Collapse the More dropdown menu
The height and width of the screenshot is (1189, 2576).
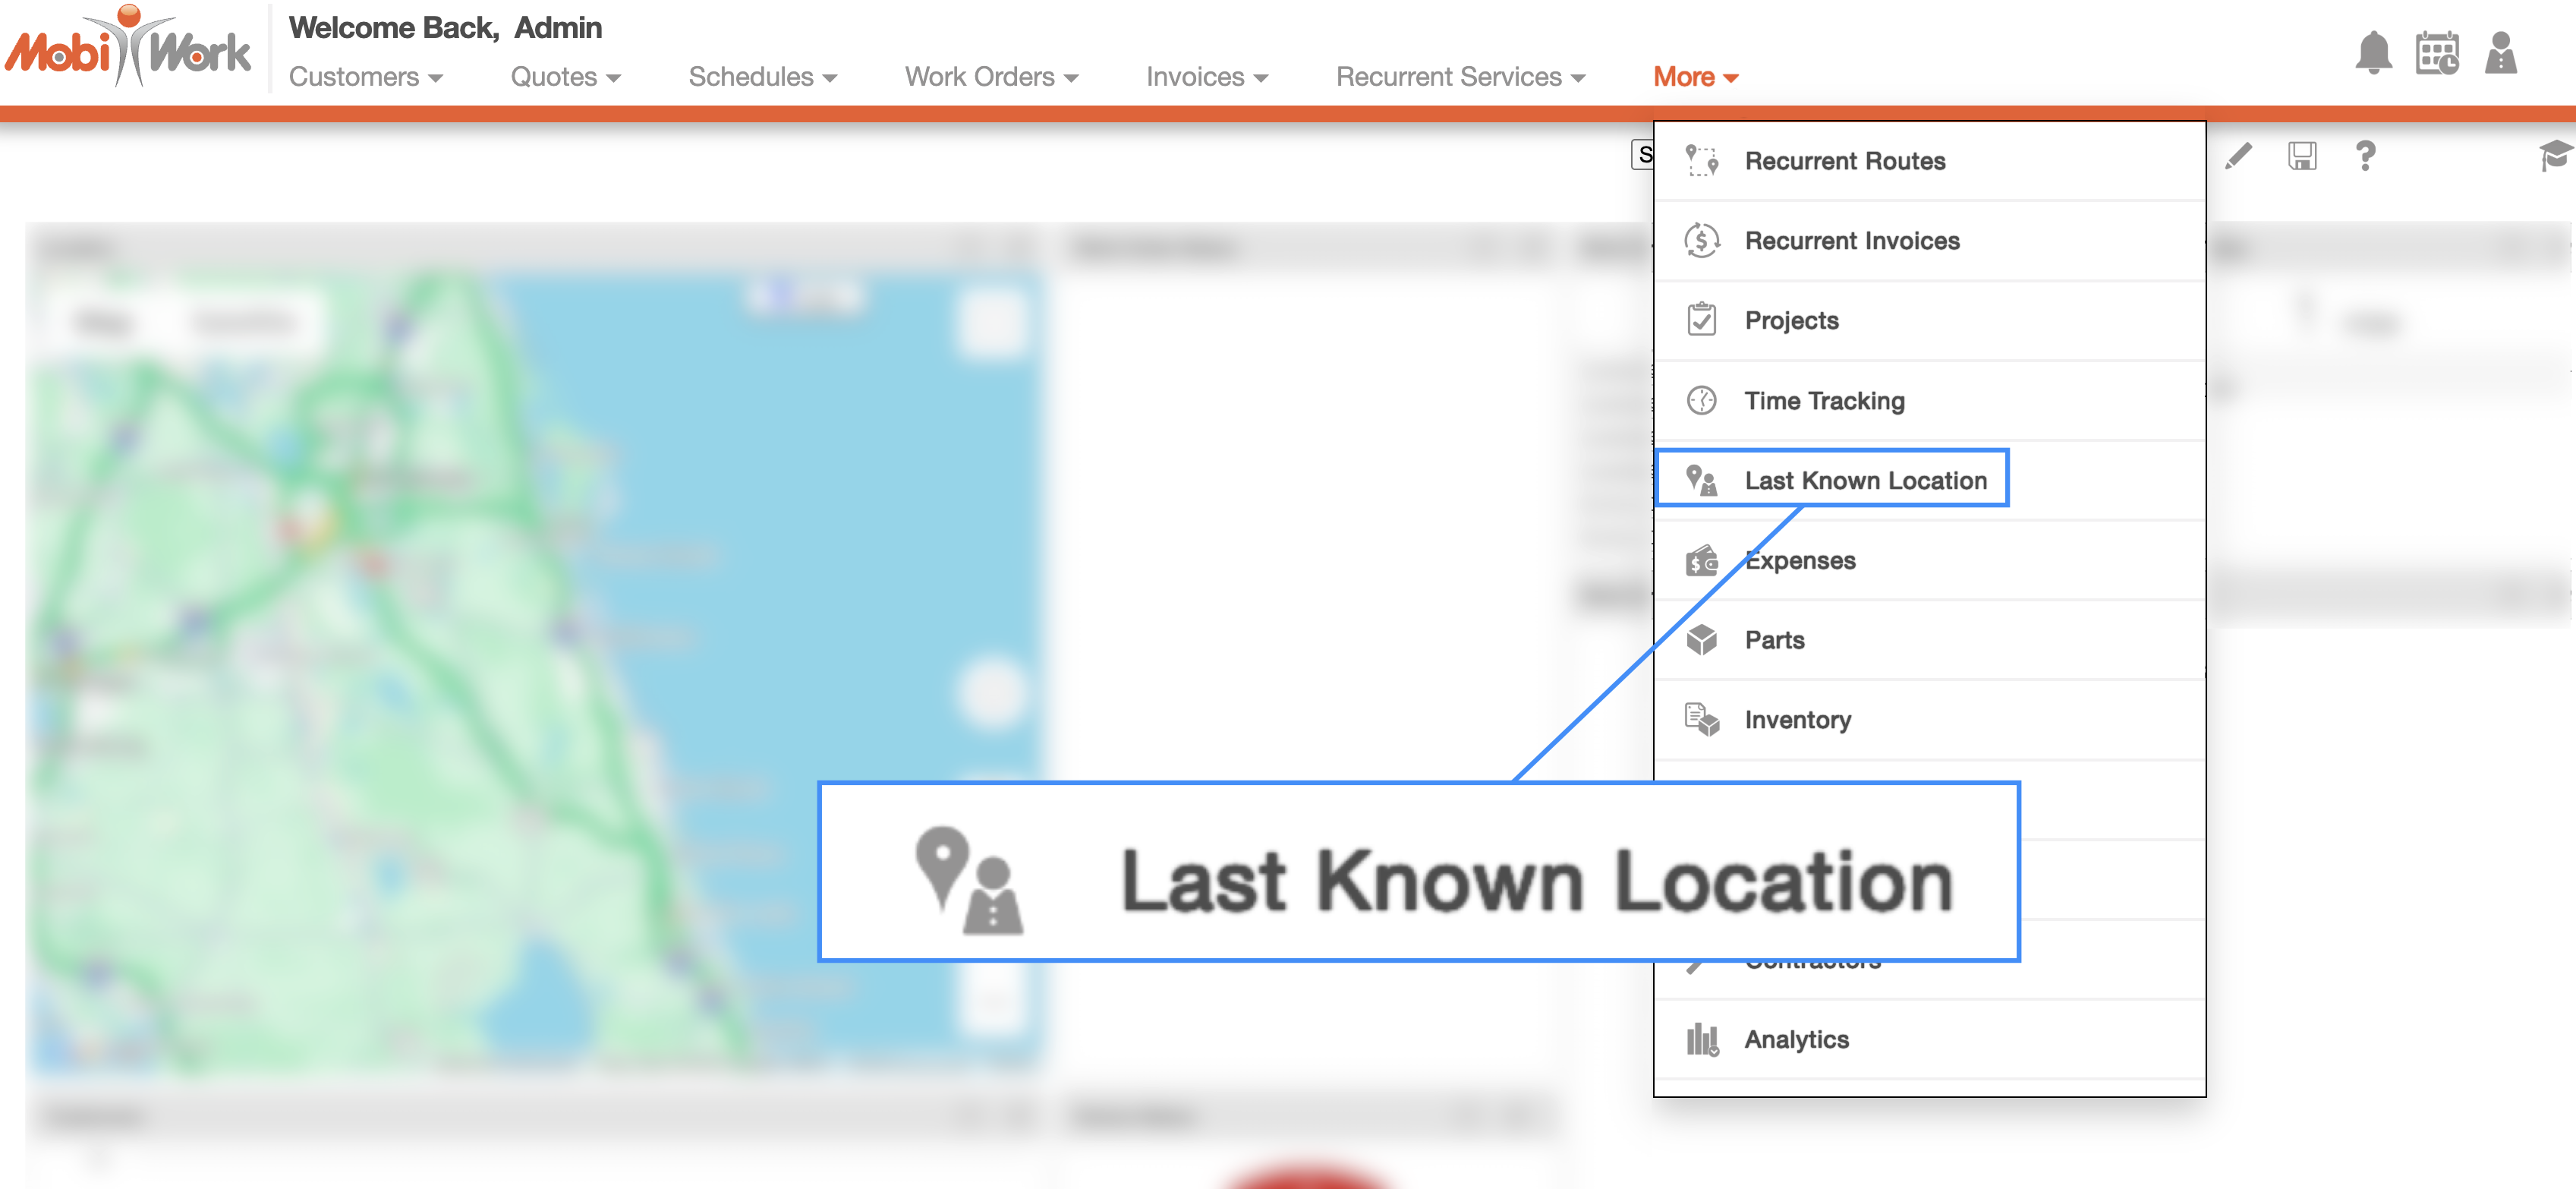coord(1696,77)
